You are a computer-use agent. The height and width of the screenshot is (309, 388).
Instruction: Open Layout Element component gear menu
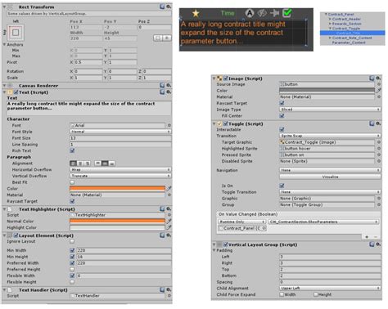(169, 235)
